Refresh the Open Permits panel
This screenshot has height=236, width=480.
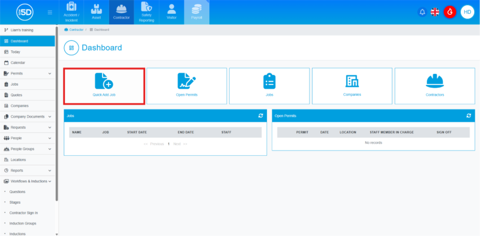468,115
